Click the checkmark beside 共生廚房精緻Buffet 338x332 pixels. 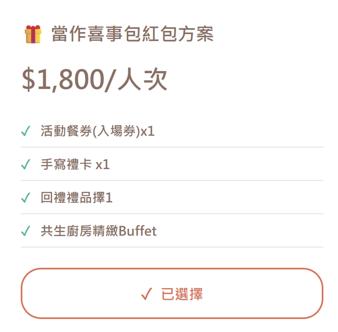pyautogui.click(x=26, y=231)
